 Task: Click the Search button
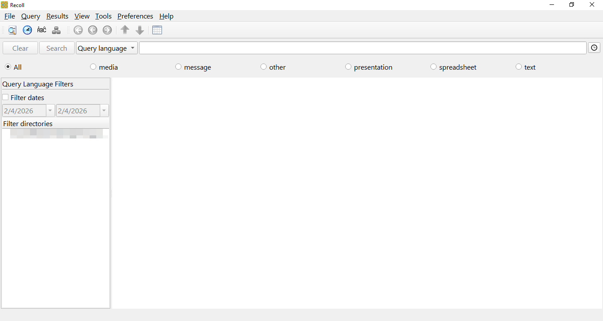(x=57, y=48)
